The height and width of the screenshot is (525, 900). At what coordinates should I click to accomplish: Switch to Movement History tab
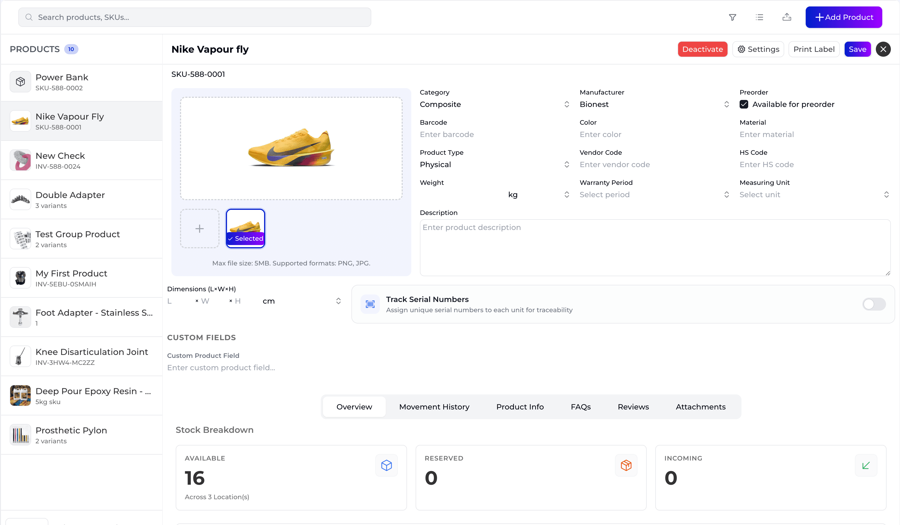coord(434,407)
